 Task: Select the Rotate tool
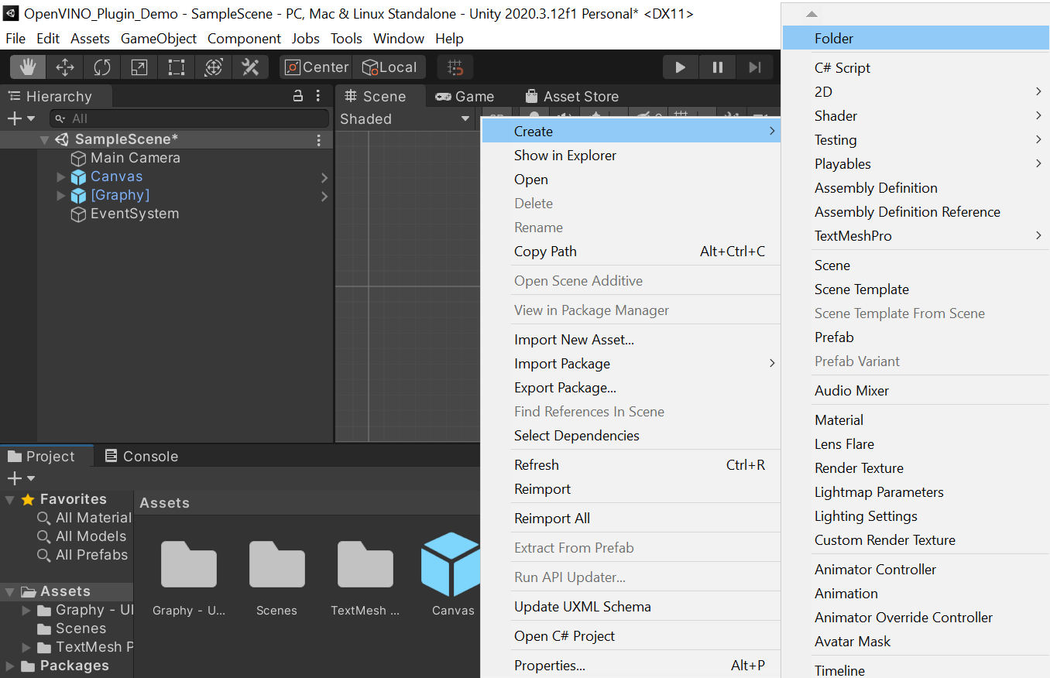coord(102,67)
